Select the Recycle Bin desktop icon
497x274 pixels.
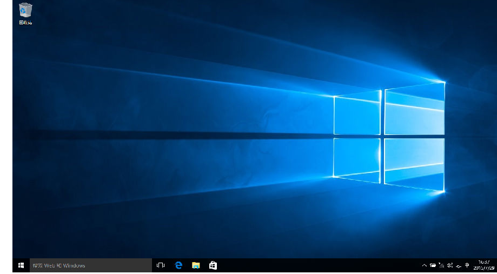coord(25,14)
